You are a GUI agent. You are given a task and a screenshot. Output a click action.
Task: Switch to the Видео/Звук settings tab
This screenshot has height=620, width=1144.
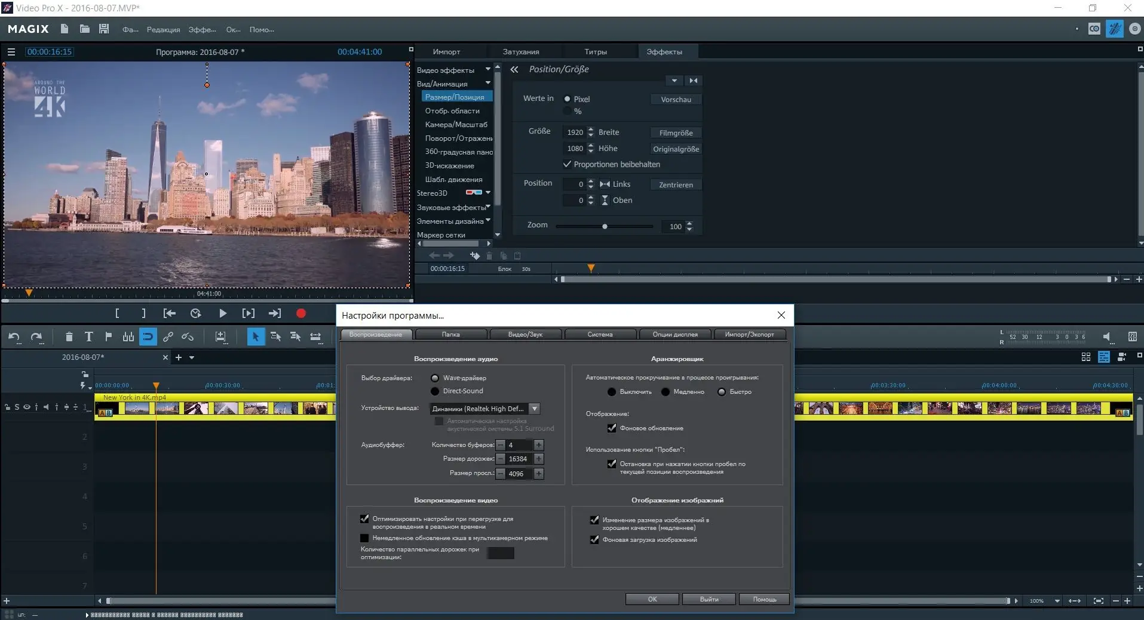525,335
